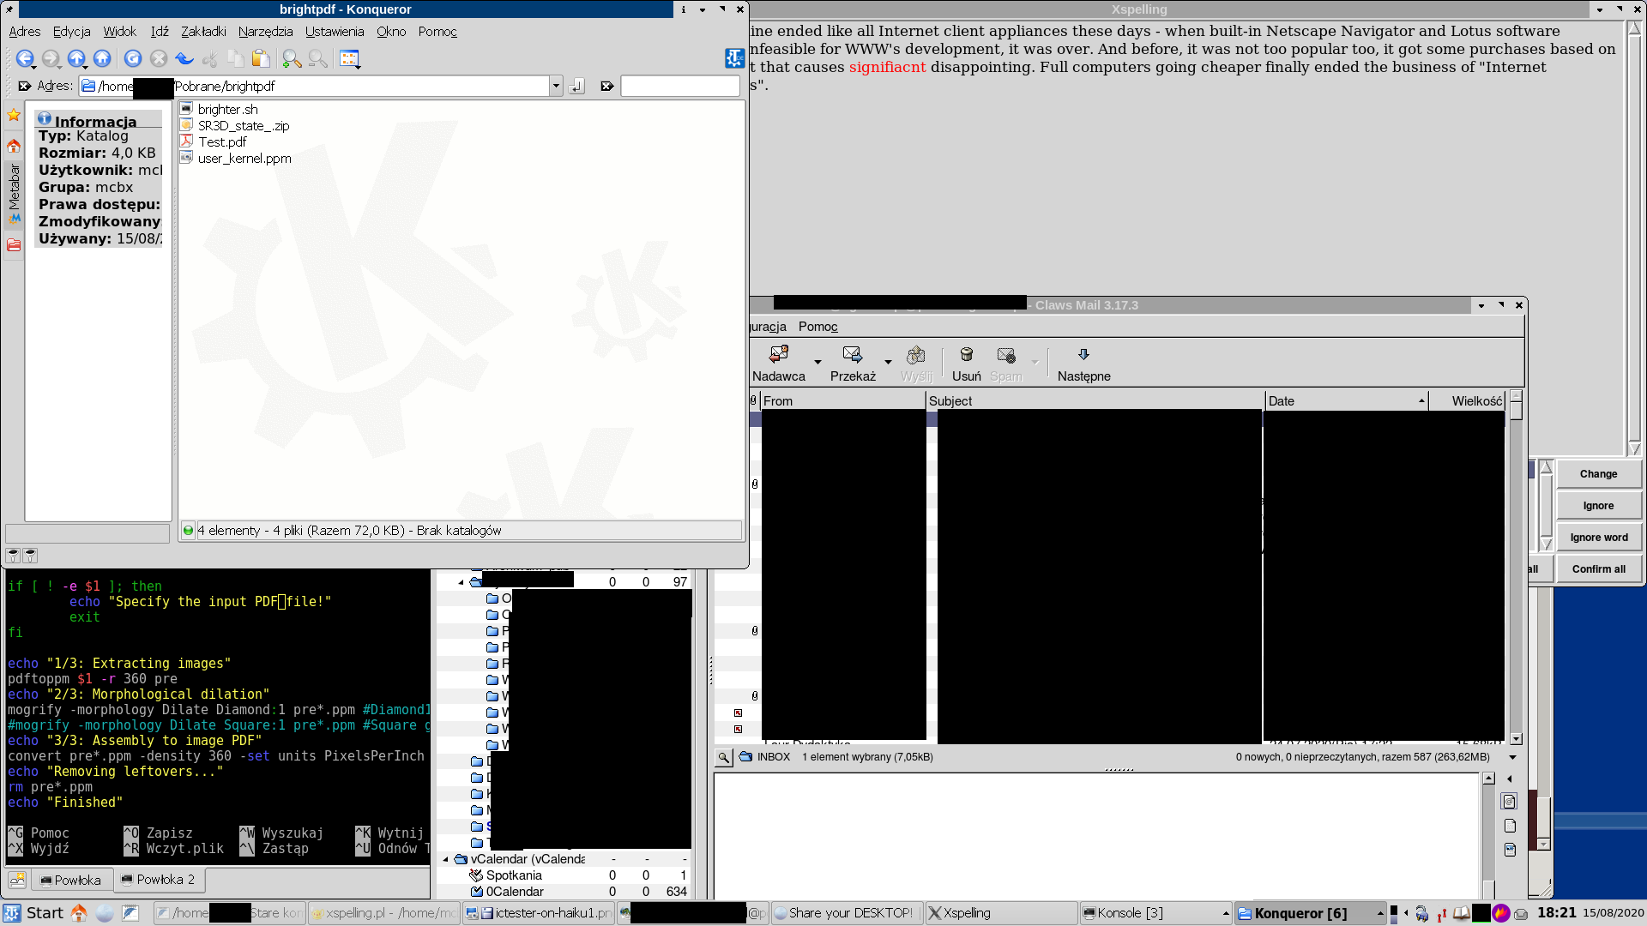
Task: Open the Narzędzia menu
Action: [x=265, y=32]
